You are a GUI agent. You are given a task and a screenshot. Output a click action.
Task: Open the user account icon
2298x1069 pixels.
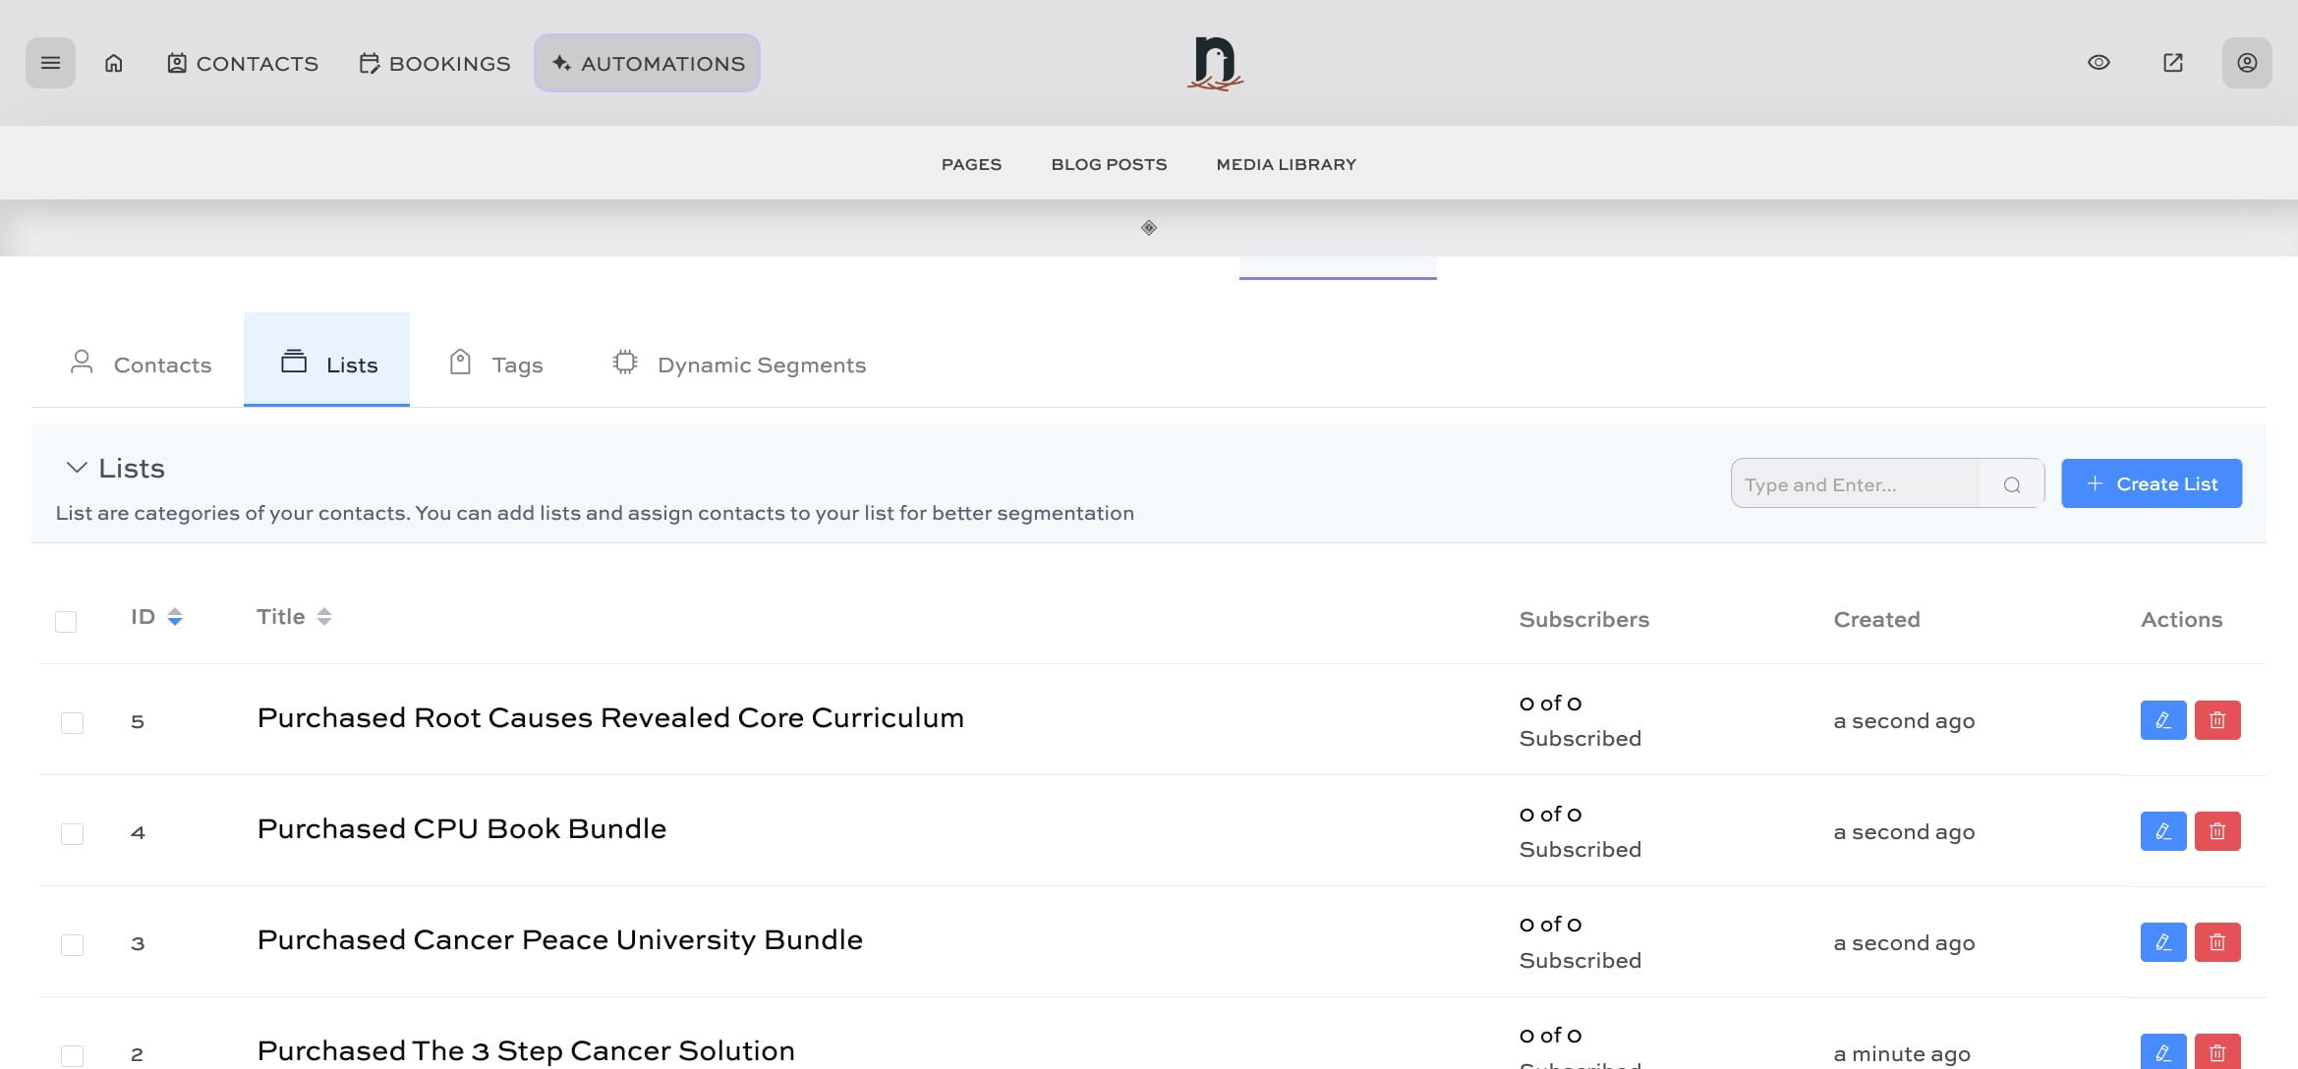[2247, 63]
